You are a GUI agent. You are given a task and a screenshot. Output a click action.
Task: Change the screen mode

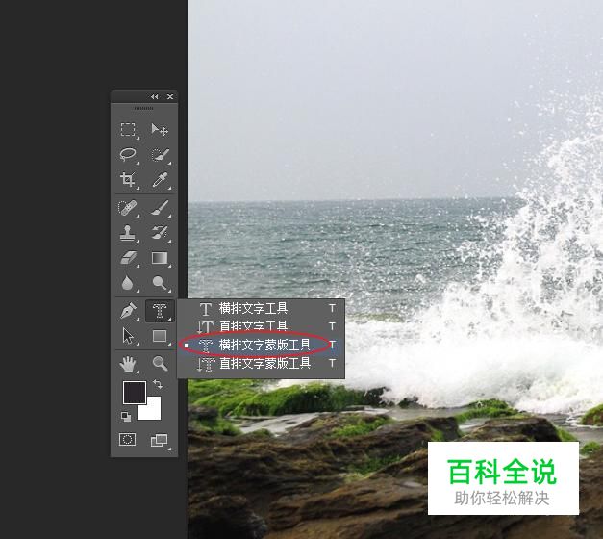pyautogui.click(x=160, y=441)
